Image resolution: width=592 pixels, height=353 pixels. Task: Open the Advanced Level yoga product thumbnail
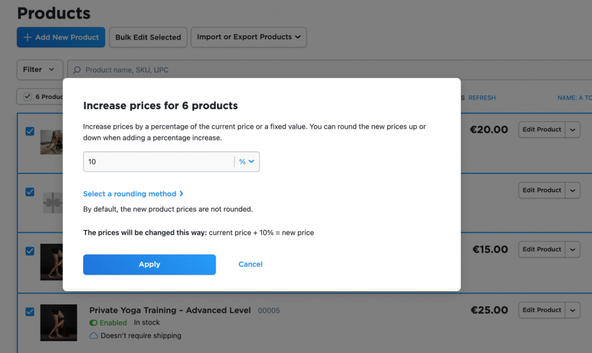[58, 323]
